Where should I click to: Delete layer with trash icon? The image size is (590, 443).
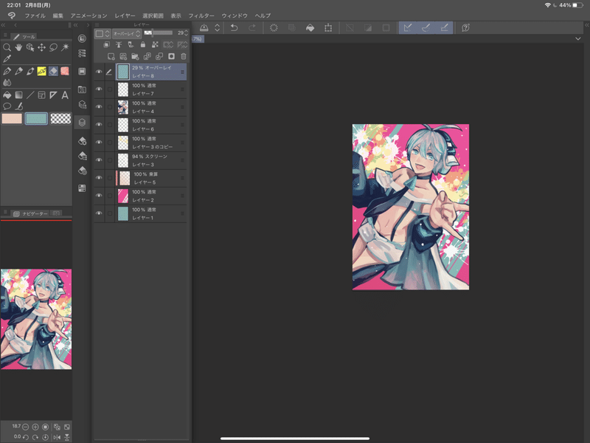(183, 57)
